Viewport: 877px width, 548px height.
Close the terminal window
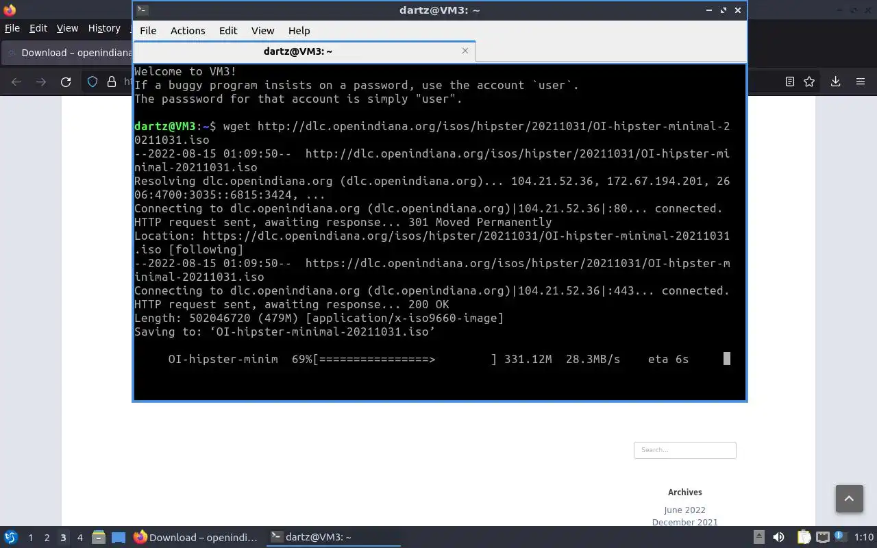point(738,10)
